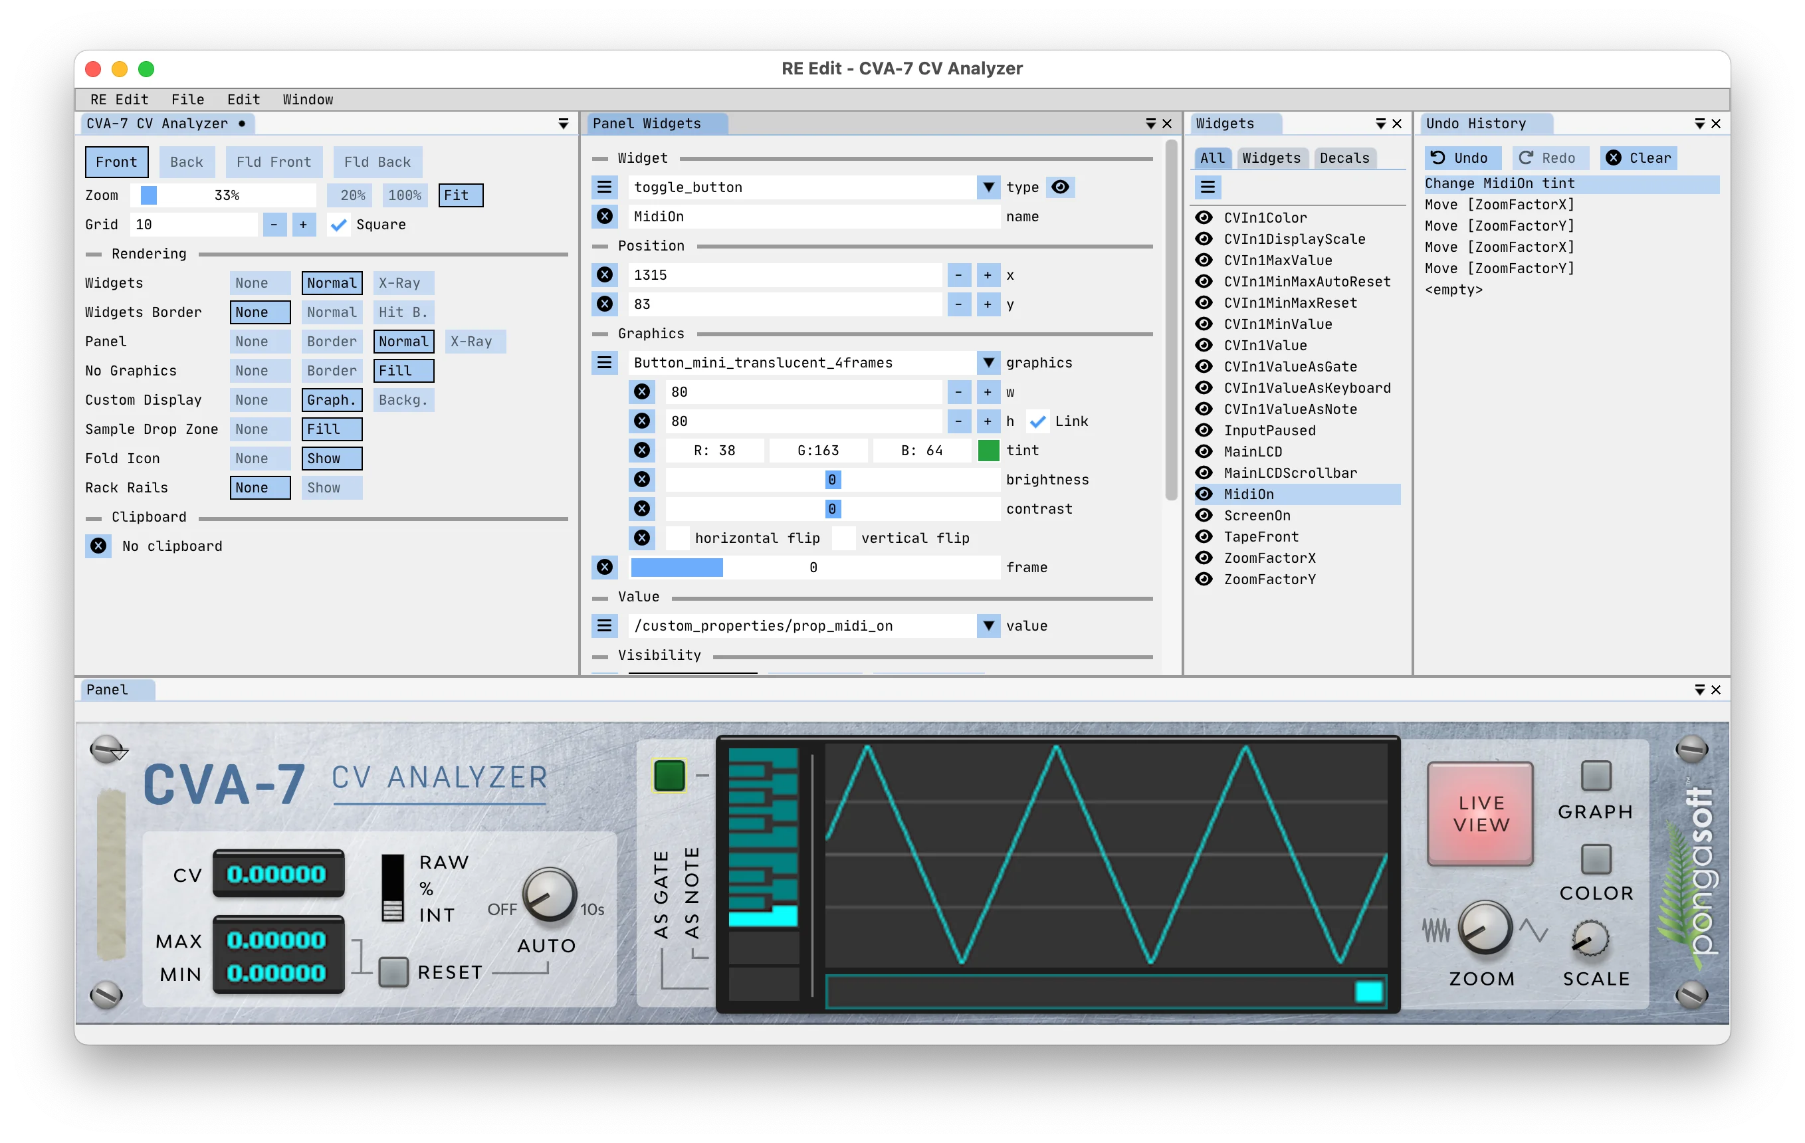Increase the grid size with plus

click(303, 225)
